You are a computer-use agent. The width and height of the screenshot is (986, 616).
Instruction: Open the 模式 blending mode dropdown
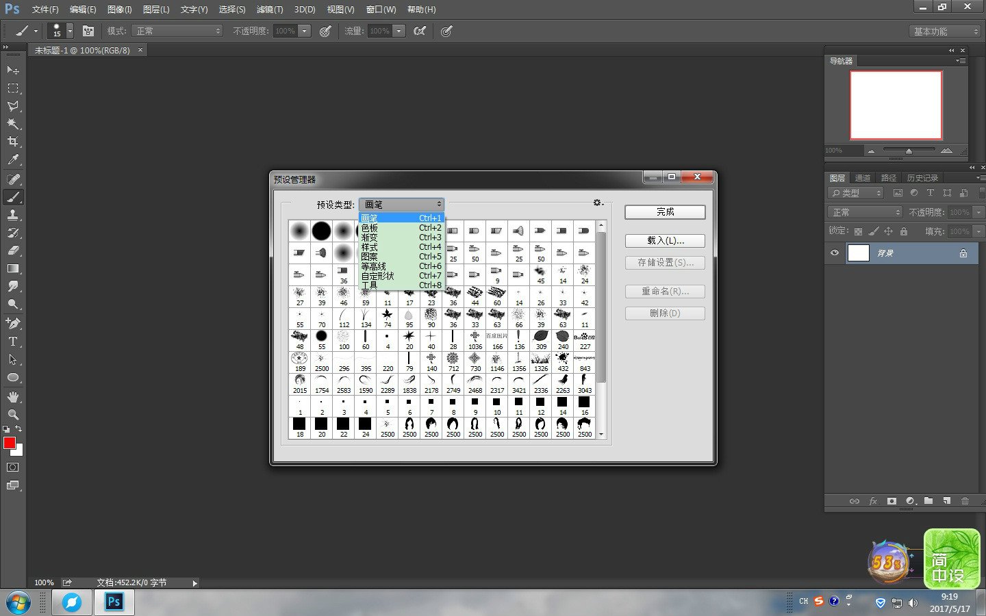(178, 31)
